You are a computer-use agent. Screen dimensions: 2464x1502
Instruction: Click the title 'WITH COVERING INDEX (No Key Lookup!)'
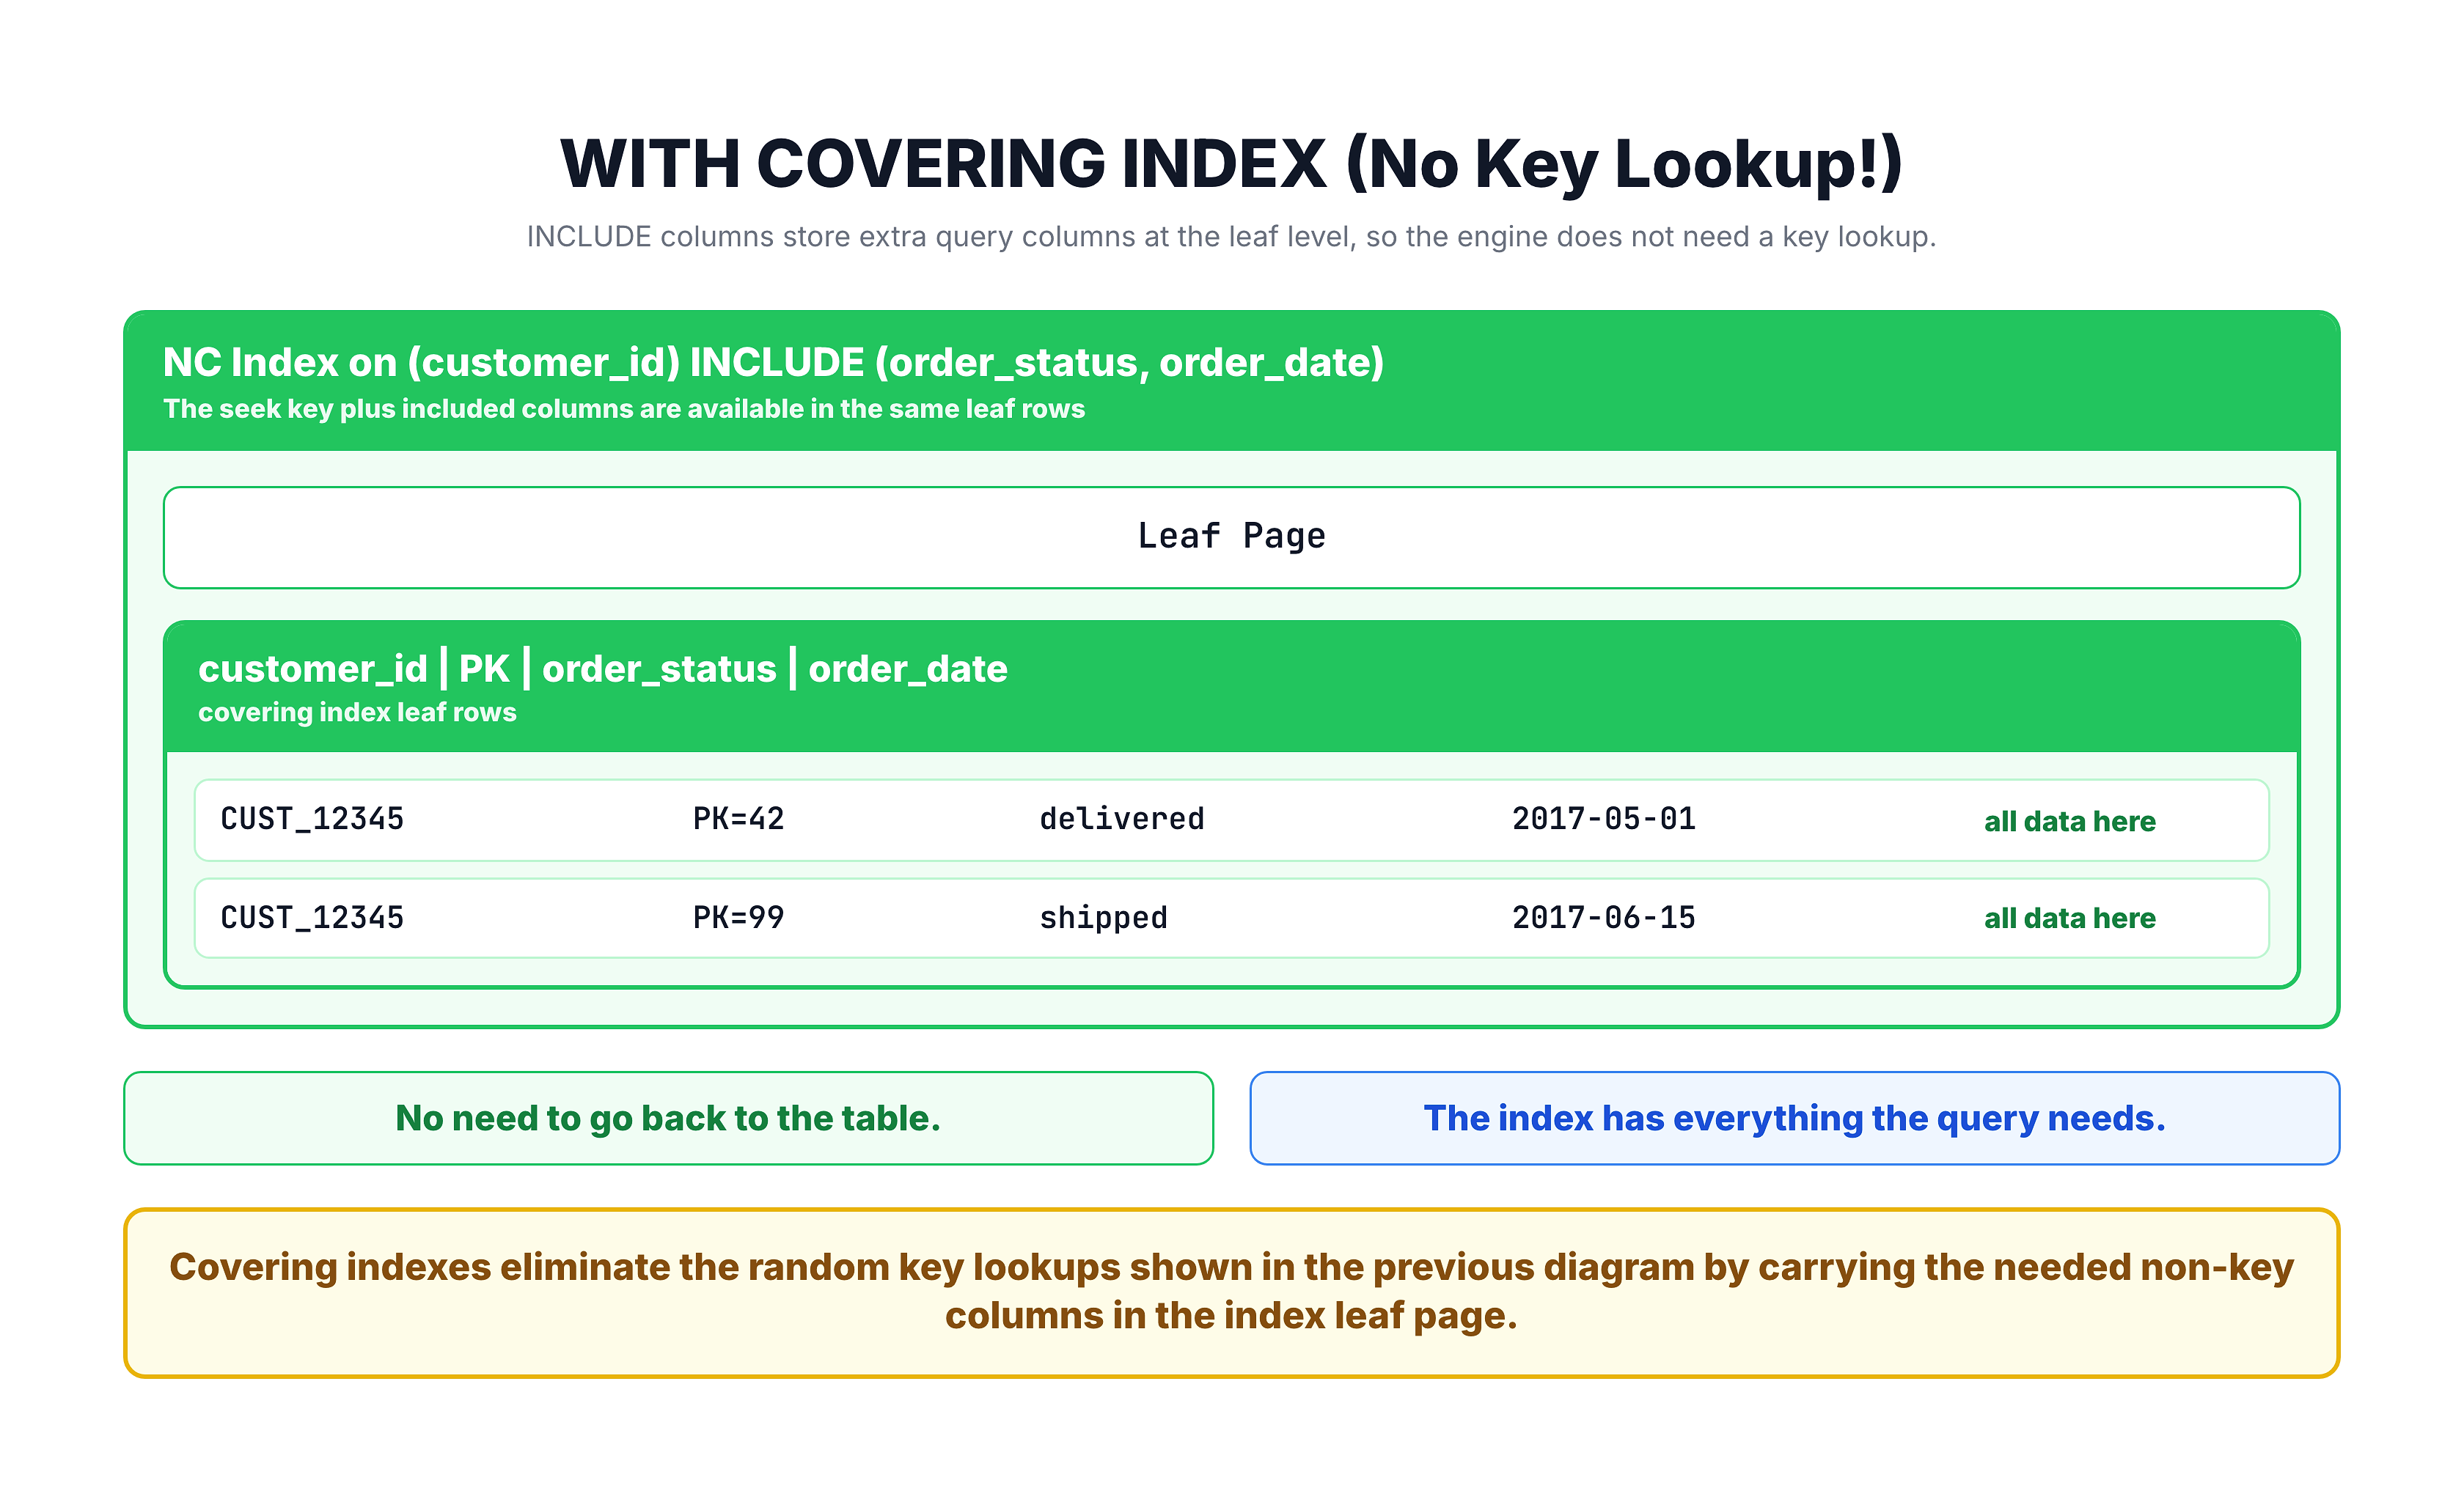1231,164
